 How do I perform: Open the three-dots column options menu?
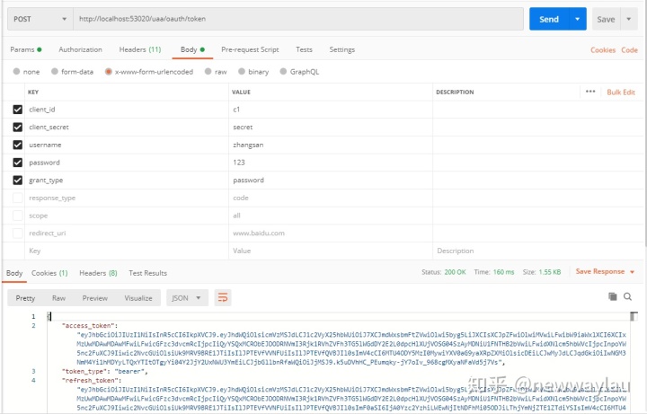coord(590,92)
